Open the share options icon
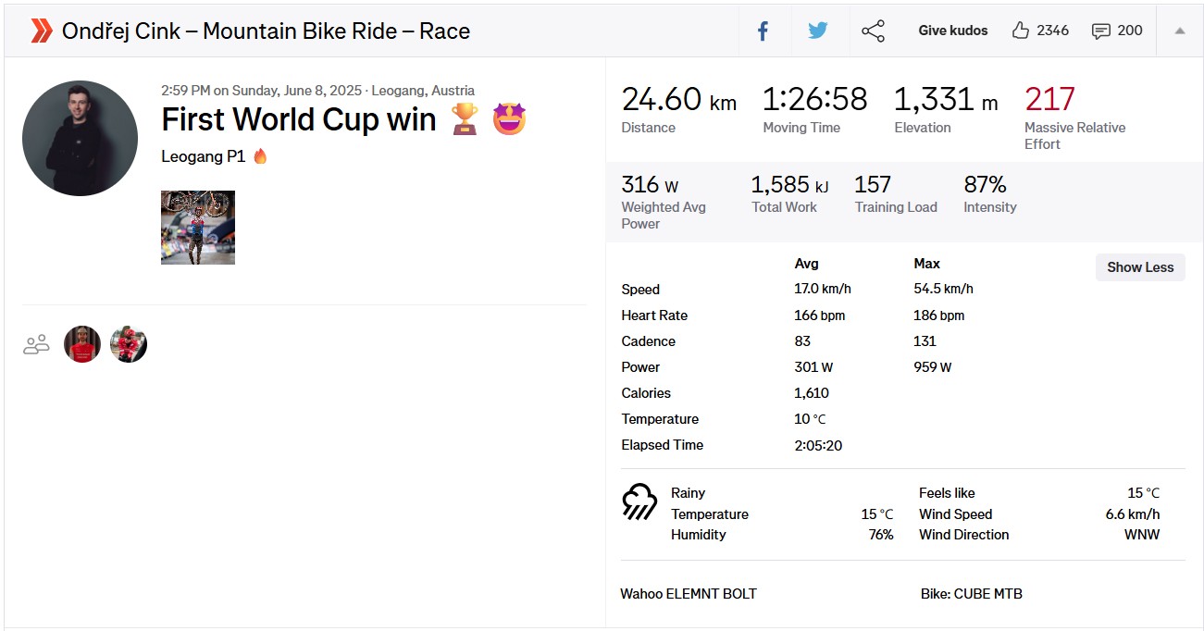This screenshot has height=631, width=1204. point(873,31)
